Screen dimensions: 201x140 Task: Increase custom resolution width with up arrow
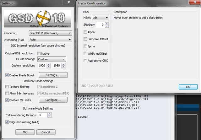point(49,64)
